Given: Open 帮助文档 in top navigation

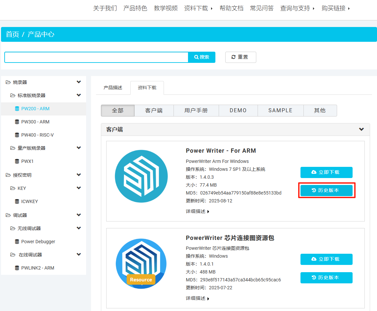Looking at the screenshot, I should (x=231, y=9).
